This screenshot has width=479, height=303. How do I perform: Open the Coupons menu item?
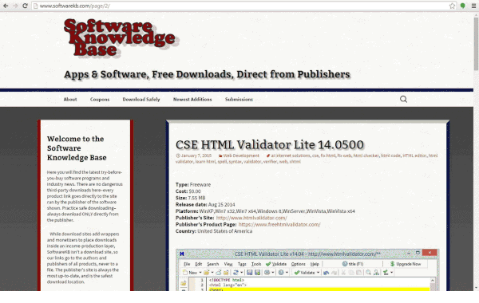(x=100, y=99)
